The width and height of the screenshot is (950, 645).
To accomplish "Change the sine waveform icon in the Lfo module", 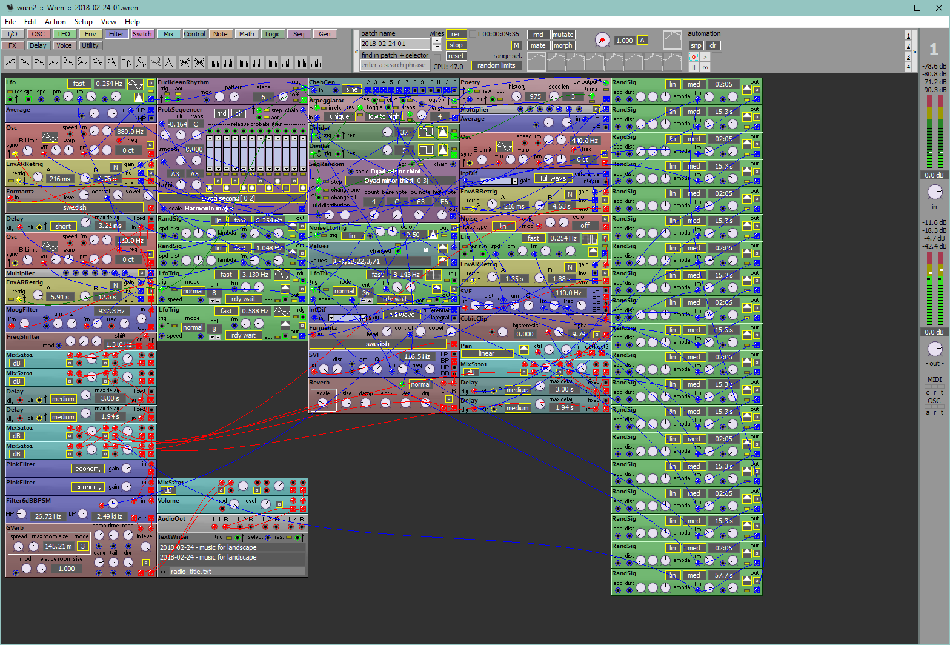I will coord(135,84).
